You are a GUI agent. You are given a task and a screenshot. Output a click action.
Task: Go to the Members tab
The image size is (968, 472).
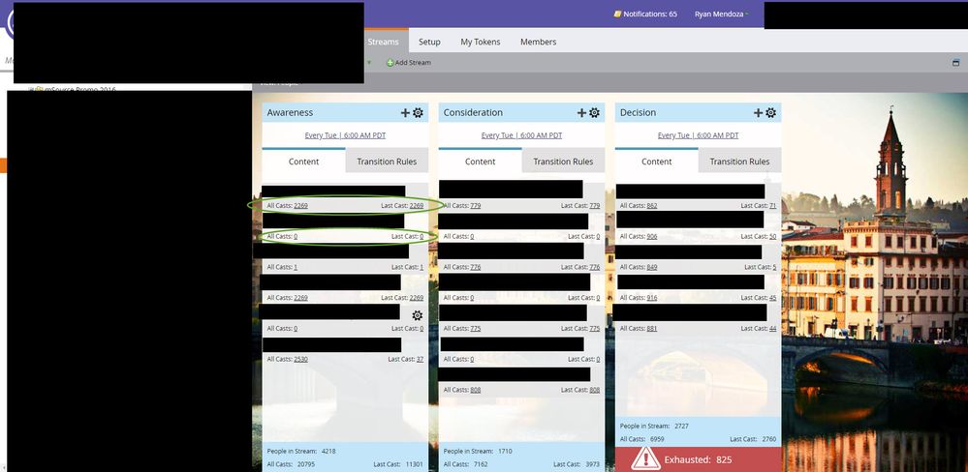coord(539,42)
